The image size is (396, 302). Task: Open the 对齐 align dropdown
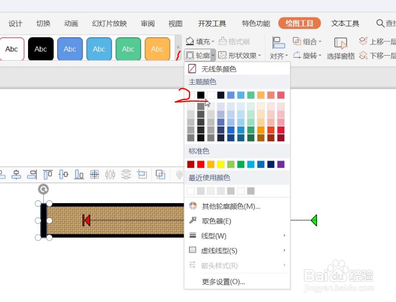point(279,48)
